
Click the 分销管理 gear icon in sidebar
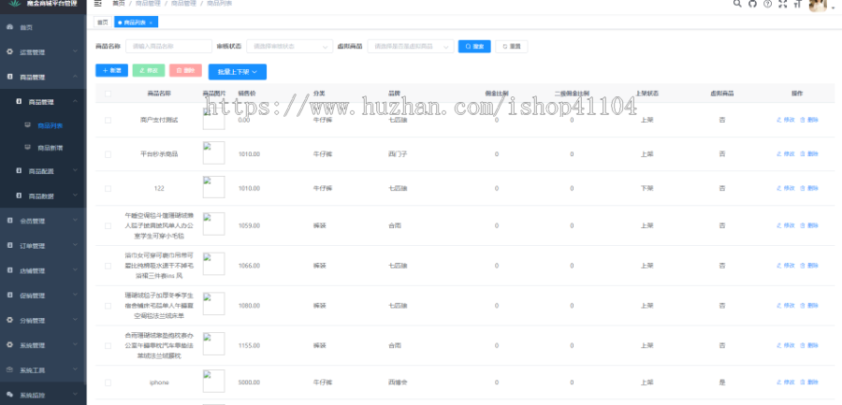[x=9, y=320]
